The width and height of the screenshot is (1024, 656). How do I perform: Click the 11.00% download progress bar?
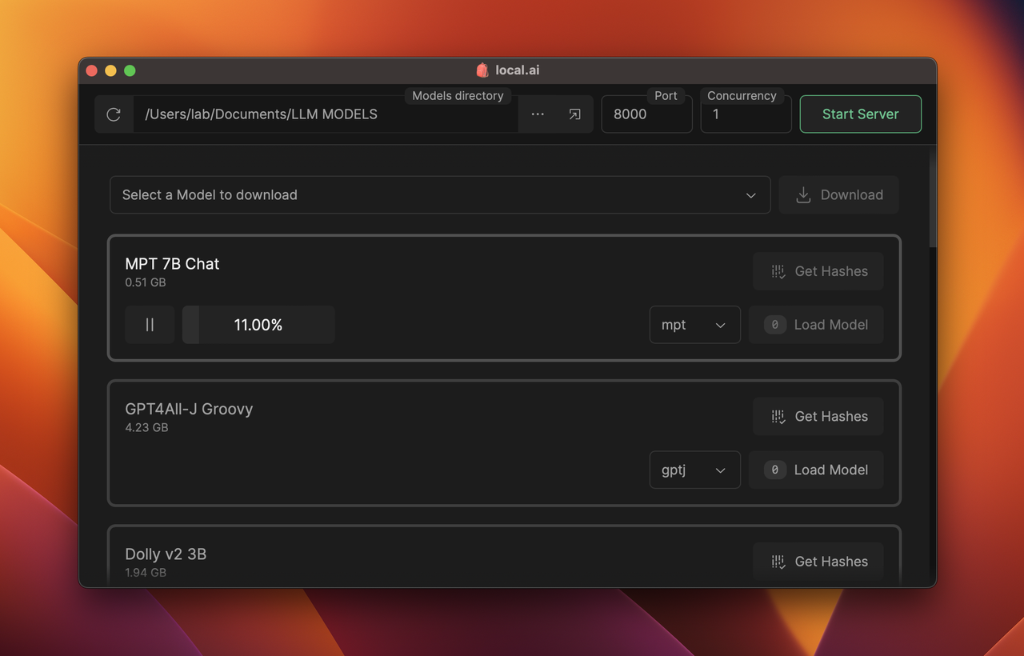(258, 325)
